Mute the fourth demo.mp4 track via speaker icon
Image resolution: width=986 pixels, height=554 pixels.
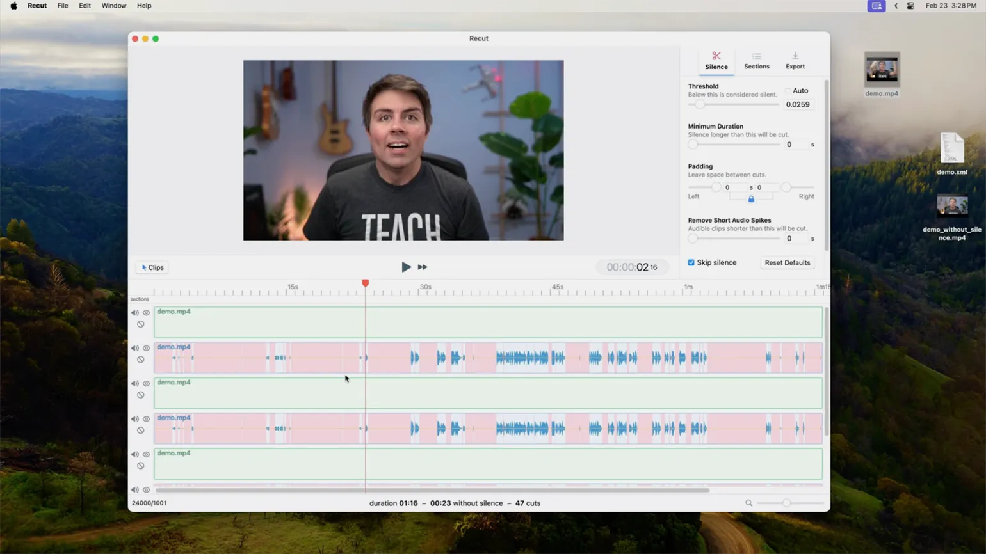[x=135, y=419]
